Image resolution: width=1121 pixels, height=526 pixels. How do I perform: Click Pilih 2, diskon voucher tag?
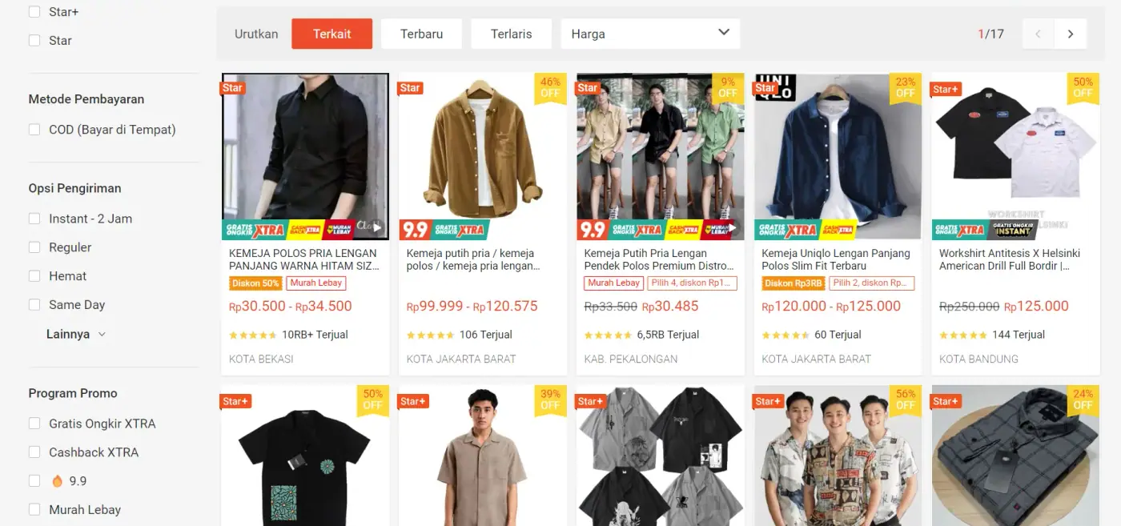871,283
